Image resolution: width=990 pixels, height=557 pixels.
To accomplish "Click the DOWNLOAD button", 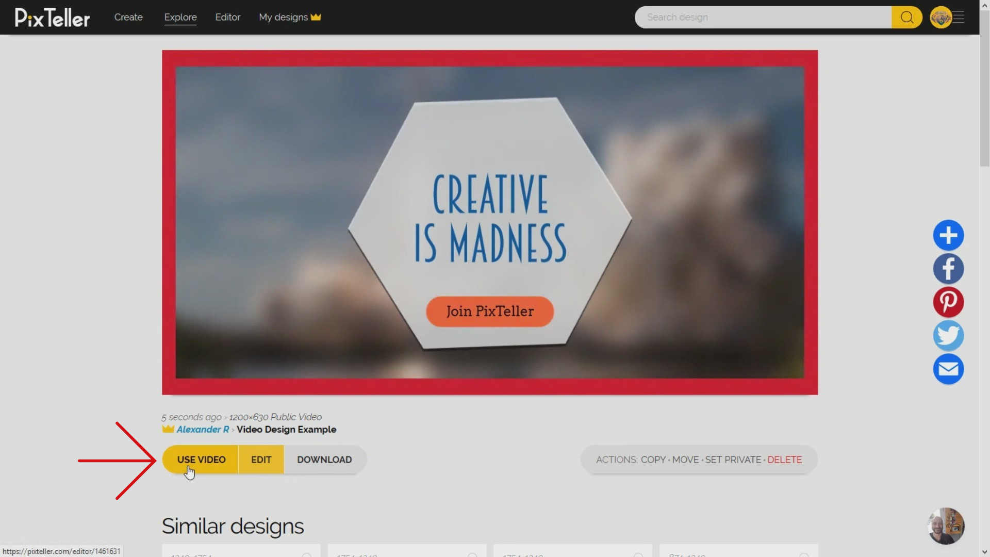I will coord(324,460).
